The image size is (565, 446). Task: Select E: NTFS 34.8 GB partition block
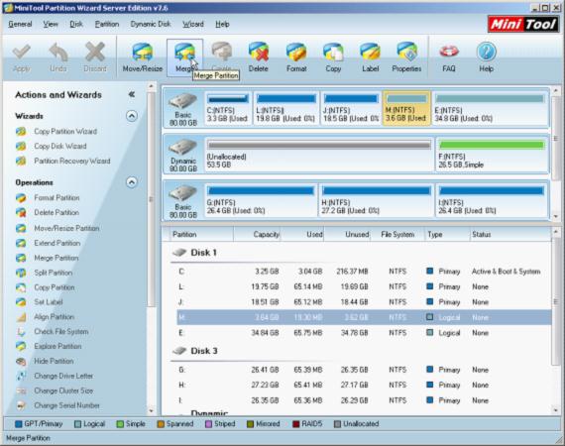point(490,108)
